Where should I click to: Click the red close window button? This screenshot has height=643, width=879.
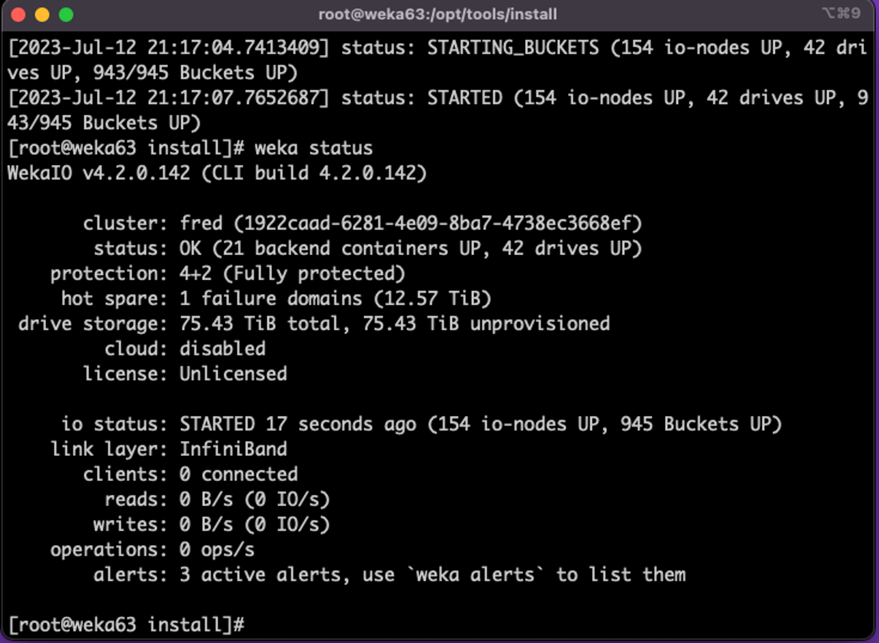pyautogui.click(x=19, y=15)
